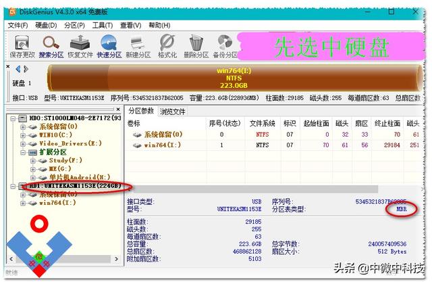Select win764(I:) partition in tree
This screenshot has height=282, width=432.
(x=57, y=203)
